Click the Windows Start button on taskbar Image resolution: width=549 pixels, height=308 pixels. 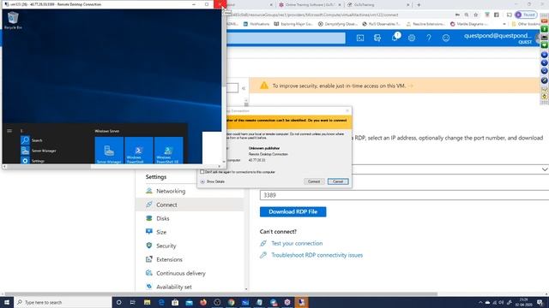[7, 302]
